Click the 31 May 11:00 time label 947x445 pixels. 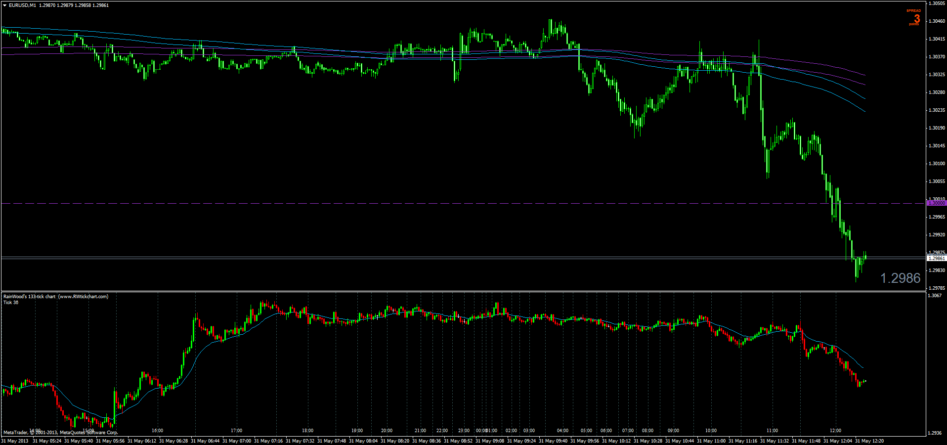(x=711, y=441)
